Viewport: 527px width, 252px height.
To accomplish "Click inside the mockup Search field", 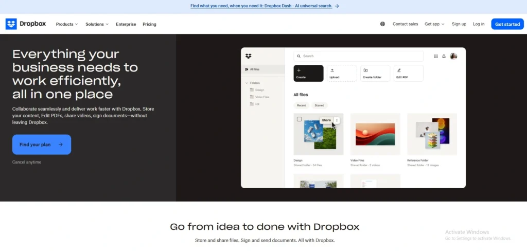I will coord(359,56).
